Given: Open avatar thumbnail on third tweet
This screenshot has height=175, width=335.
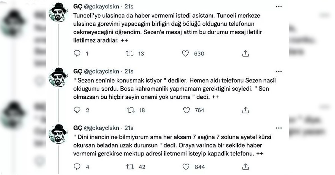Looking at the screenshot, I should [x=59, y=133].
